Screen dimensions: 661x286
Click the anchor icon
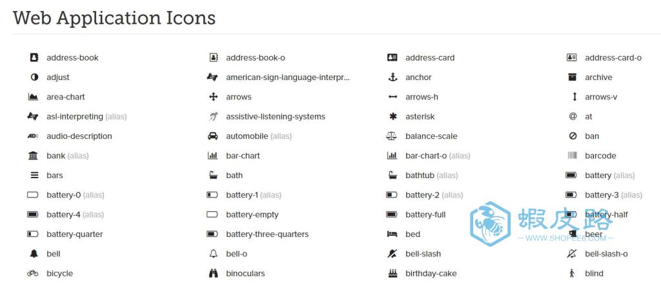coord(392,77)
